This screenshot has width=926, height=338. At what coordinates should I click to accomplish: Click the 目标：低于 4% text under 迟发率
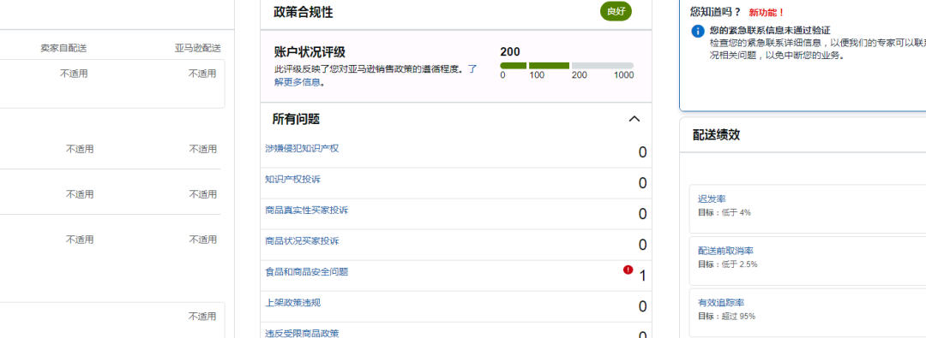[724, 212]
